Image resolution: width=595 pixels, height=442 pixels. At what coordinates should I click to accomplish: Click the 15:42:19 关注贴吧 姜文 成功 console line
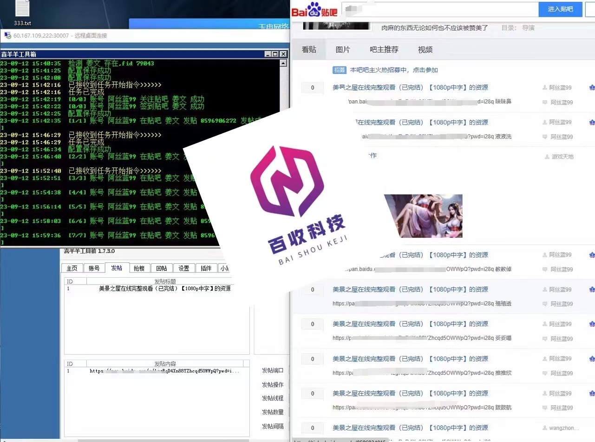(x=102, y=99)
